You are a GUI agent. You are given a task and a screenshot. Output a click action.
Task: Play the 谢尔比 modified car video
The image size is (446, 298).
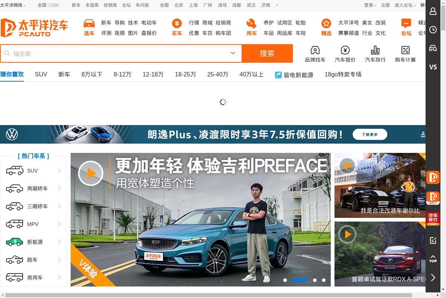click(348, 165)
